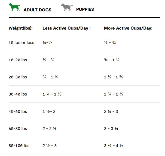
Task: Select the 80-100 lbs weight row
Action: pos(19,146)
